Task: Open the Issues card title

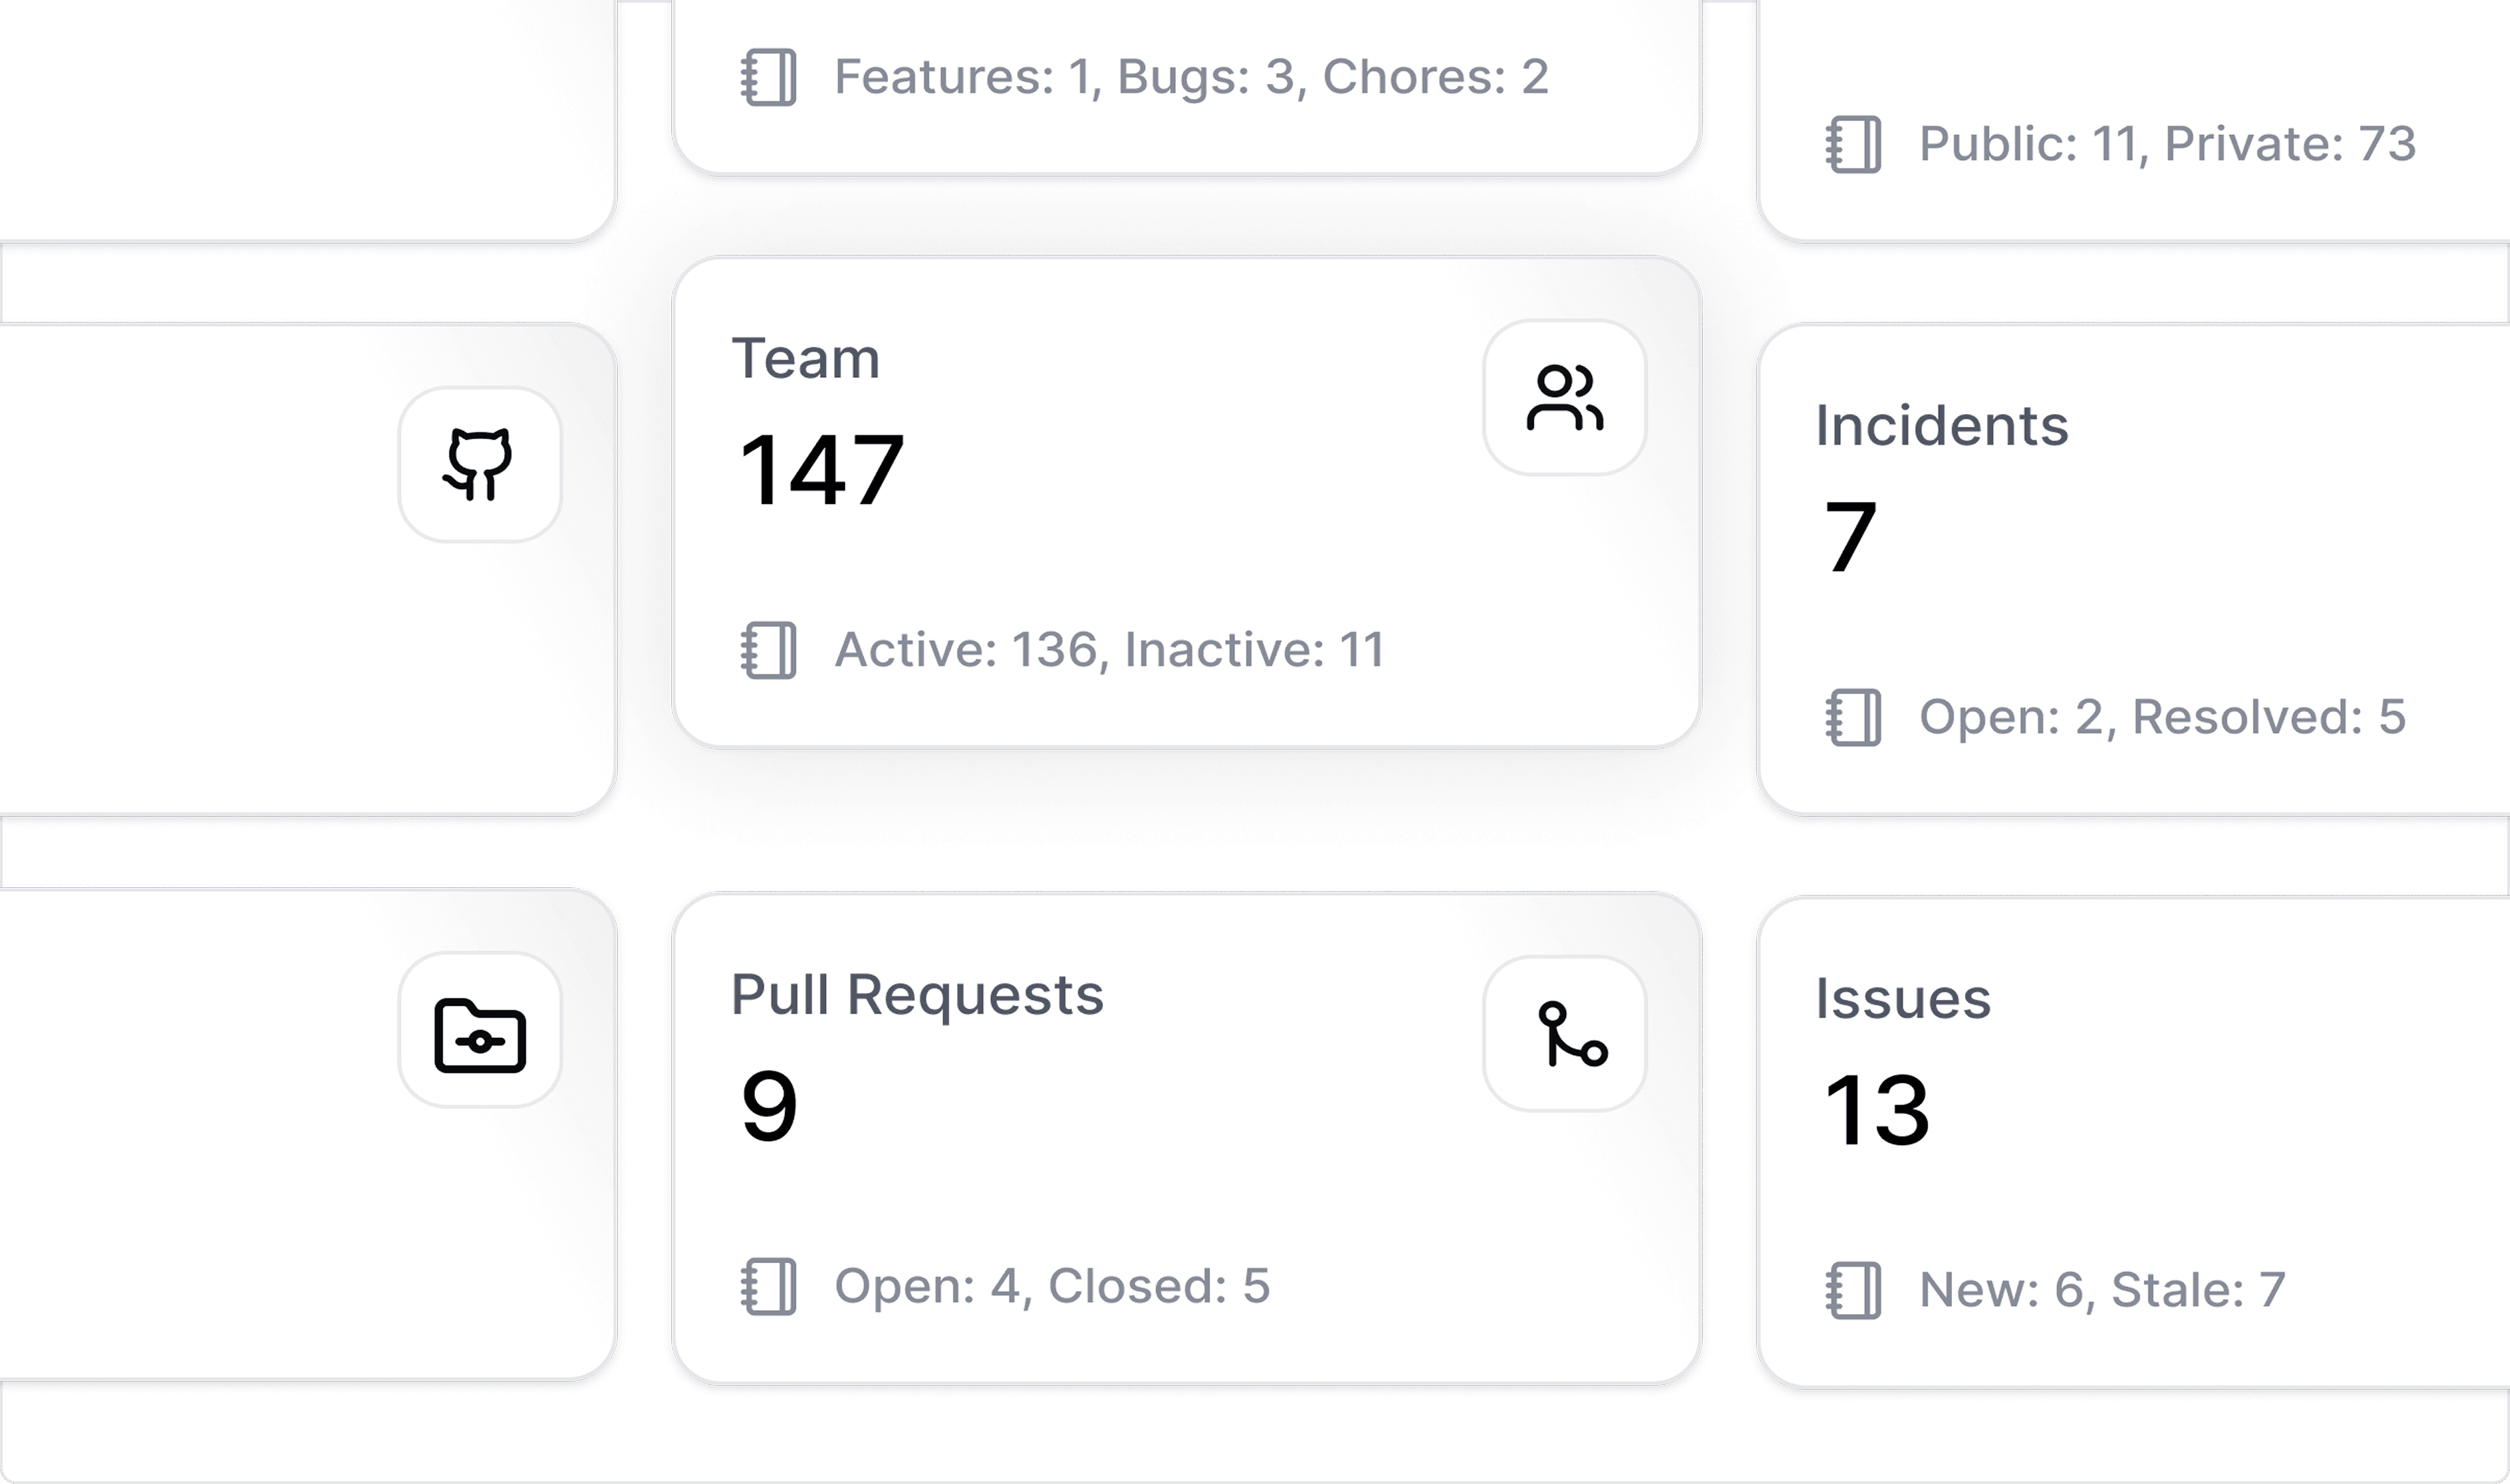Action: 1903,998
